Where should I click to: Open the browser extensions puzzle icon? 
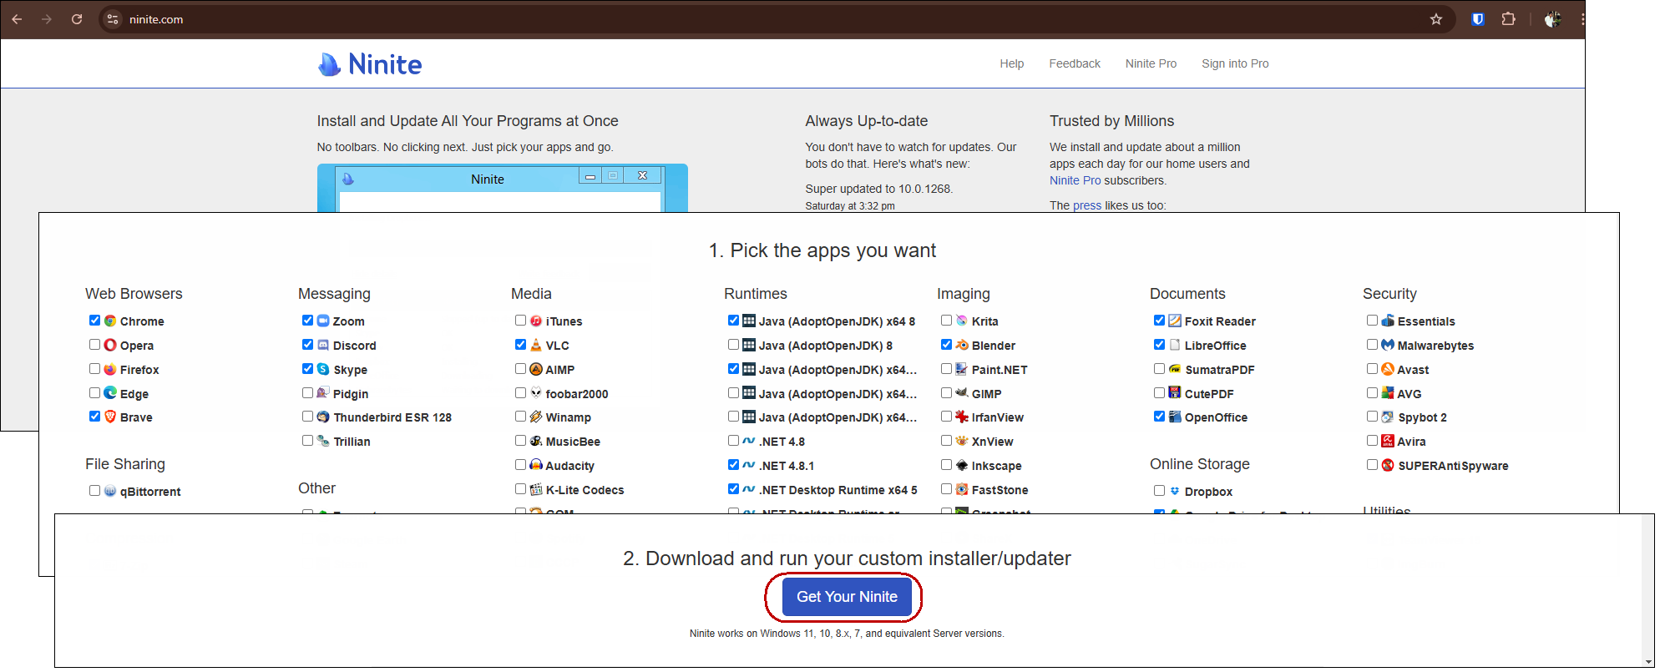1508,19
